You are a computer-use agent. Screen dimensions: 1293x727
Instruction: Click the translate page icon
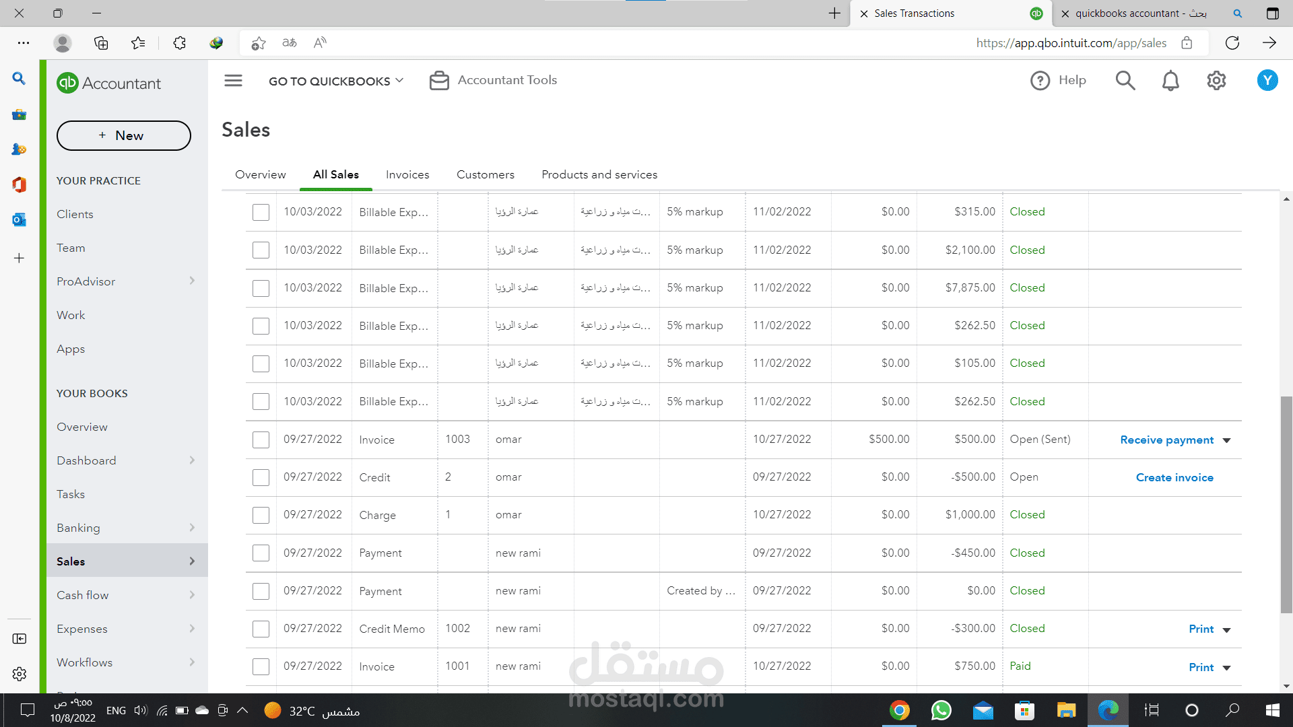point(290,43)
